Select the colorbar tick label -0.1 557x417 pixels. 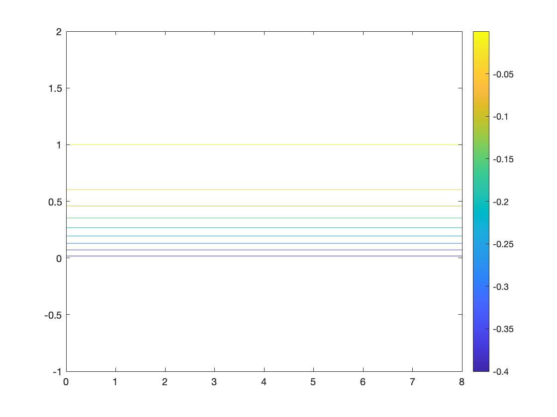[x=500, y=117]
